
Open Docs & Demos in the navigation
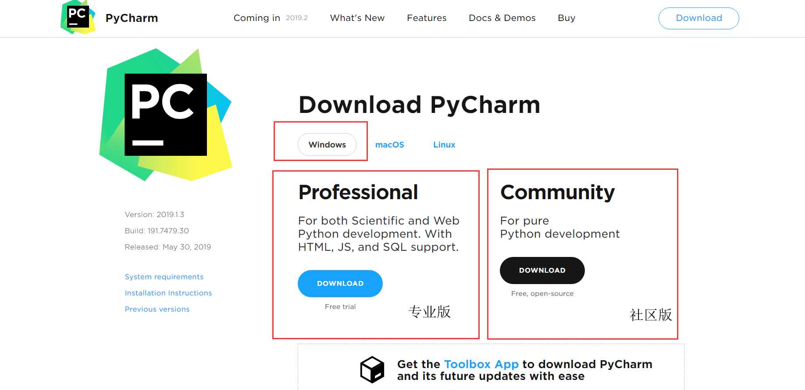(x=502, y=18)
